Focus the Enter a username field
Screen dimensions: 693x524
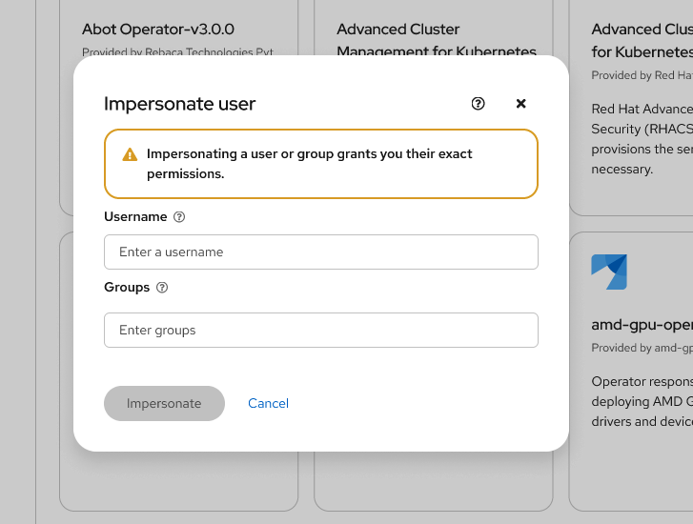pyautogui.click(x=321, y=252)
